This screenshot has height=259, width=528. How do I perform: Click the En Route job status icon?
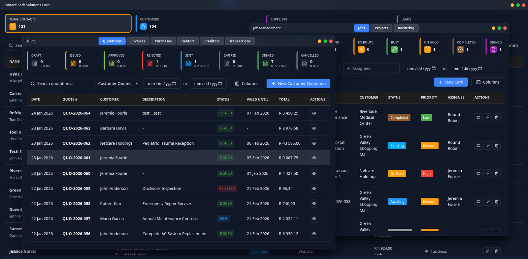(361, 49)
